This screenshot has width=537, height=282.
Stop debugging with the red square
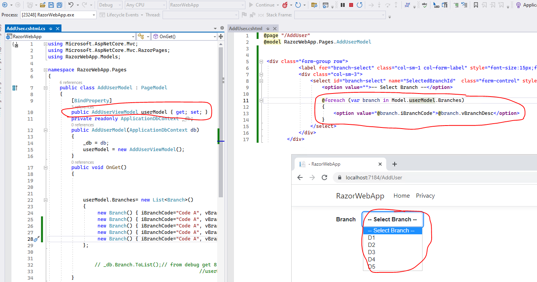pyautogui.click(x=351, y=5)
